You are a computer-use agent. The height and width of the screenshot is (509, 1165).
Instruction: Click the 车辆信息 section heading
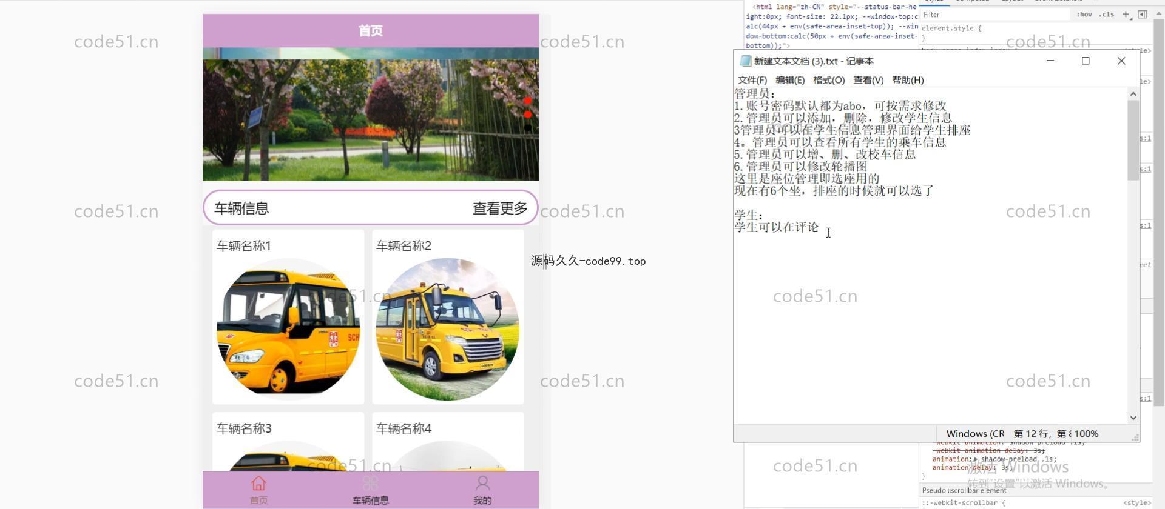241,208
